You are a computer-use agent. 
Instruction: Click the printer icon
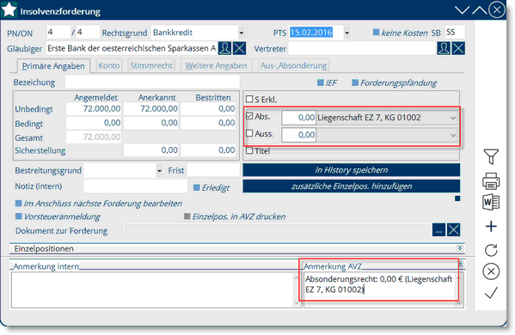491,180
